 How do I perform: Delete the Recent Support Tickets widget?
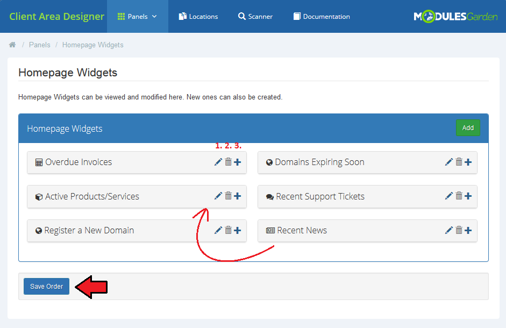tap(459, 196)
